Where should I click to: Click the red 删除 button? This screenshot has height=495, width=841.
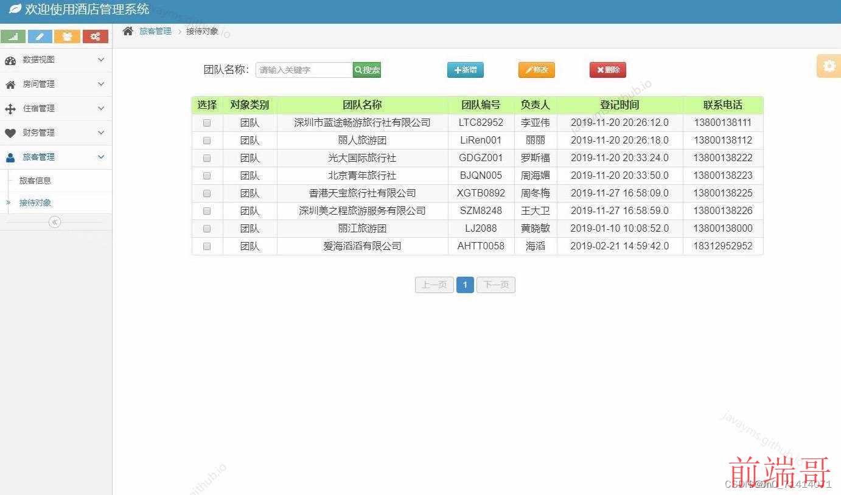tap(608, 70)
